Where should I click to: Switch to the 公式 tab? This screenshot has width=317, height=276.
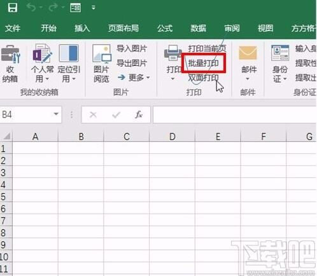click(165, 28)
